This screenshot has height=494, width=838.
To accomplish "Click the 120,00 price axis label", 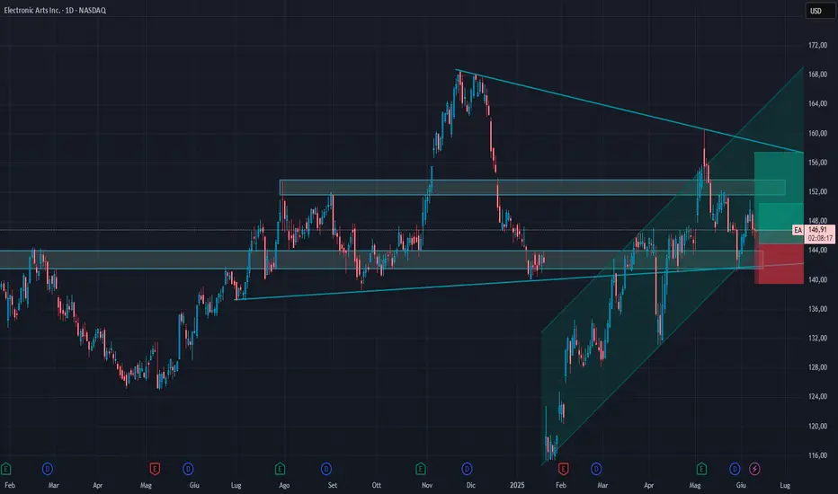I will [x=817, y=426].
